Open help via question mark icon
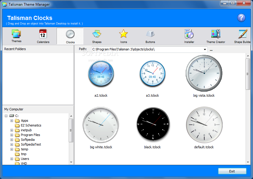Image resolution: width=253 pixels, height=179 pixels. (241, 18)
